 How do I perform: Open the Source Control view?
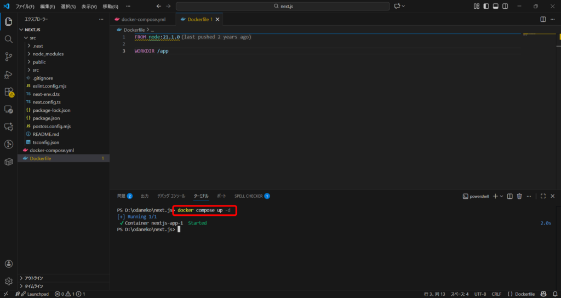[8, 56]
